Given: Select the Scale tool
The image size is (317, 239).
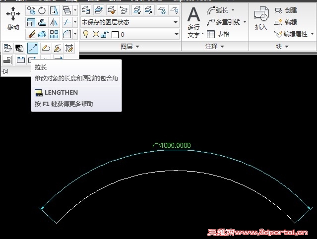Looking at the screenshot, I should (x=31, y=22).
